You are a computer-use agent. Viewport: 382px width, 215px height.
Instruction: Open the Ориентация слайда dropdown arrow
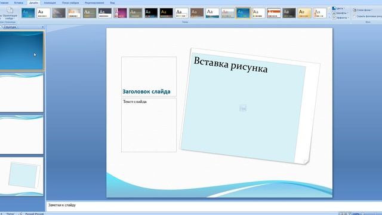(14, 19)
